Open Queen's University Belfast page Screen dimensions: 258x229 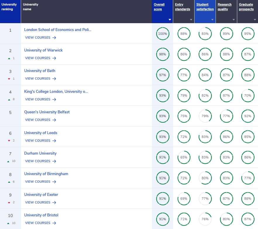point(47,112)
